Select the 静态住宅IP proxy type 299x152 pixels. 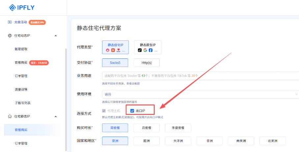click(115, 47)
